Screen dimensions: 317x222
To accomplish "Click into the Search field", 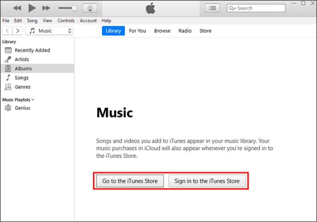I will pyautogui.click(x=256, y=8).
